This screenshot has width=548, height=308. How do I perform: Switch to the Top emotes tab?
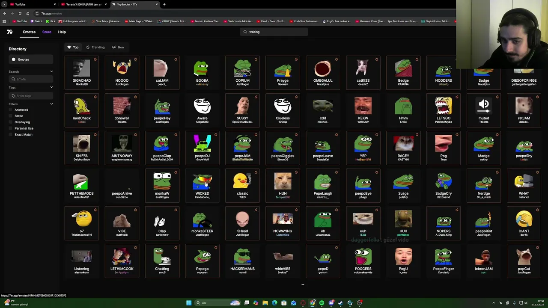[x=73, y=47]
